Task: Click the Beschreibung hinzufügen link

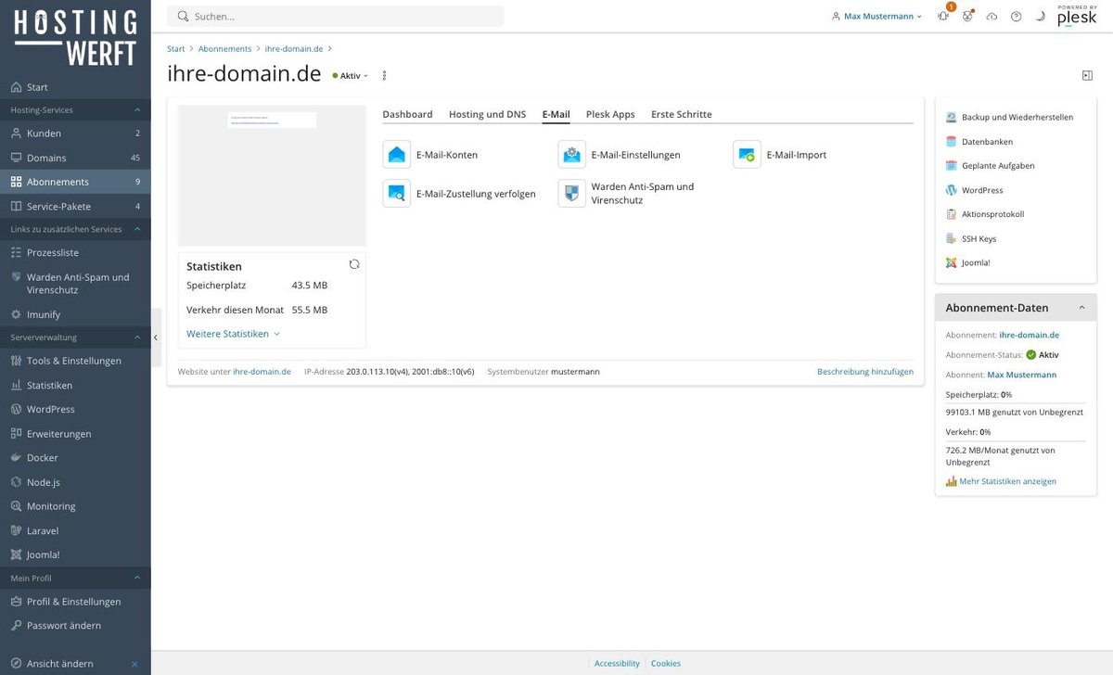Action: pyautogui.click(x=865, y=372)
